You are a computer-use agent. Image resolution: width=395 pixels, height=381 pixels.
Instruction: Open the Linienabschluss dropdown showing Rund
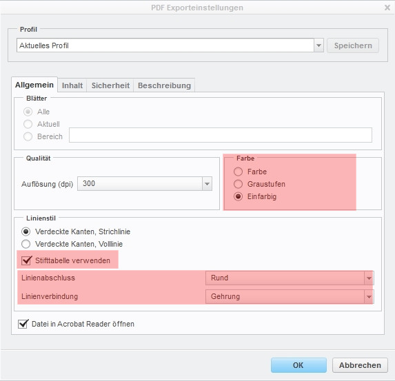coord(290,278)
